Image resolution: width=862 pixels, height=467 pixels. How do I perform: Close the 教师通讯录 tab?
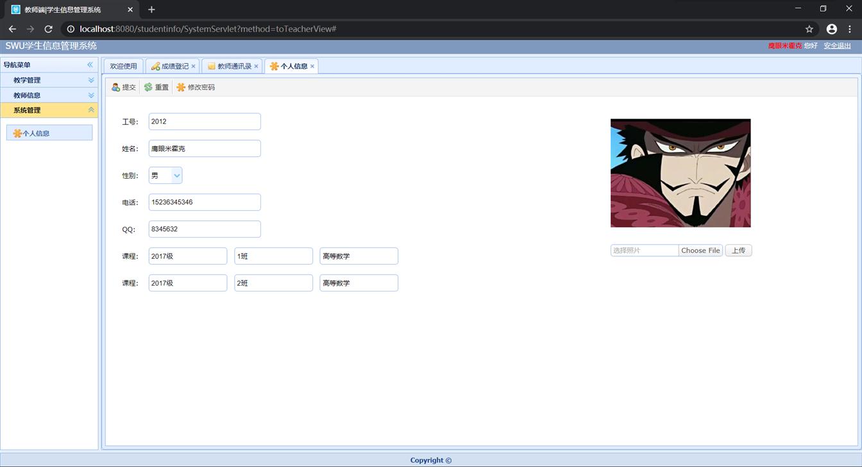(x=256, y=66)
